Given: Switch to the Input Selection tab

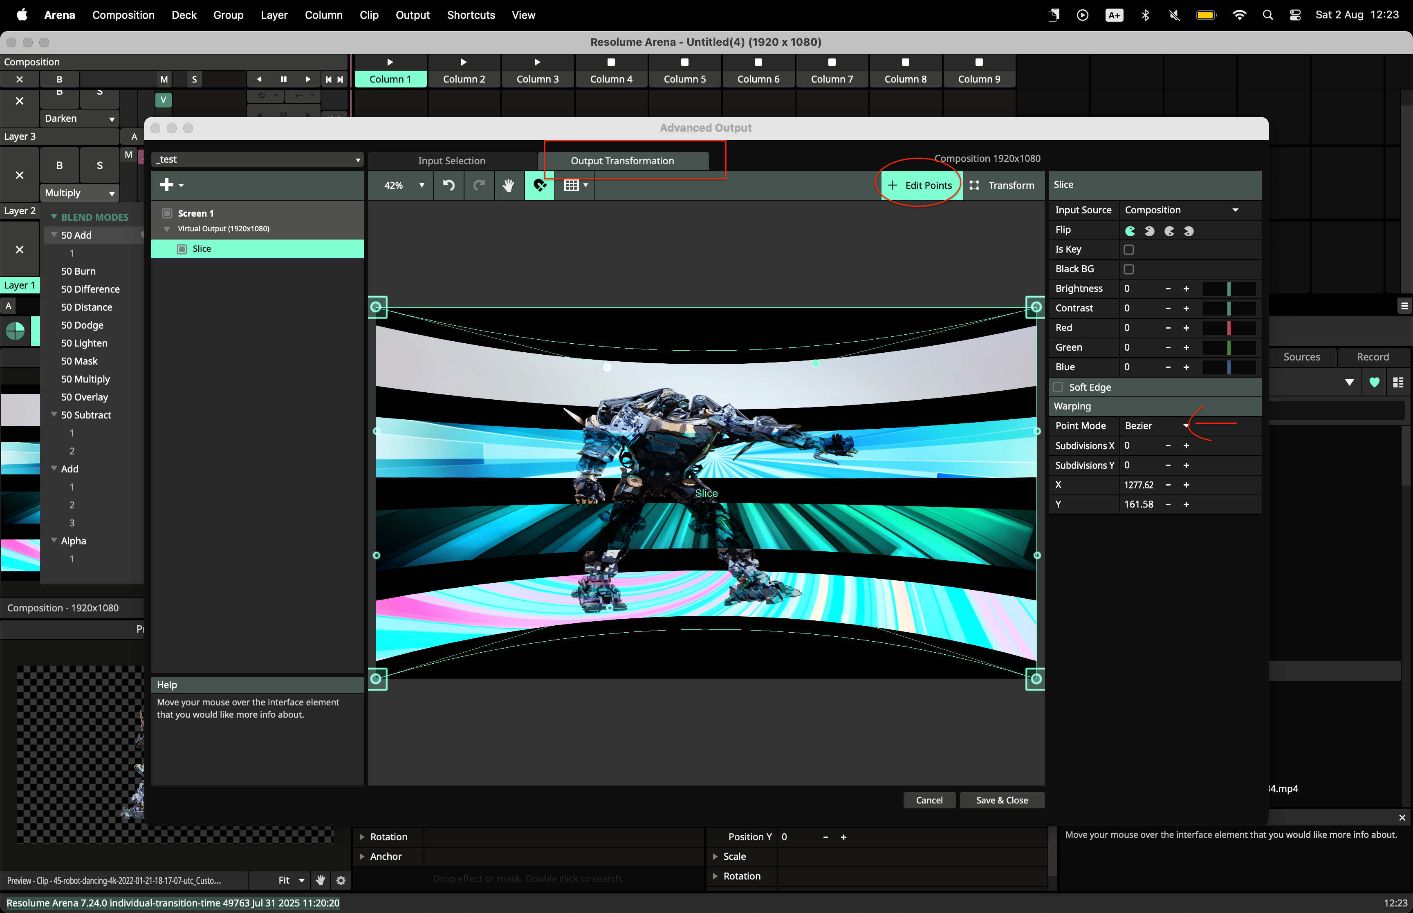Looking at the screenshot, I should point(451,161).
